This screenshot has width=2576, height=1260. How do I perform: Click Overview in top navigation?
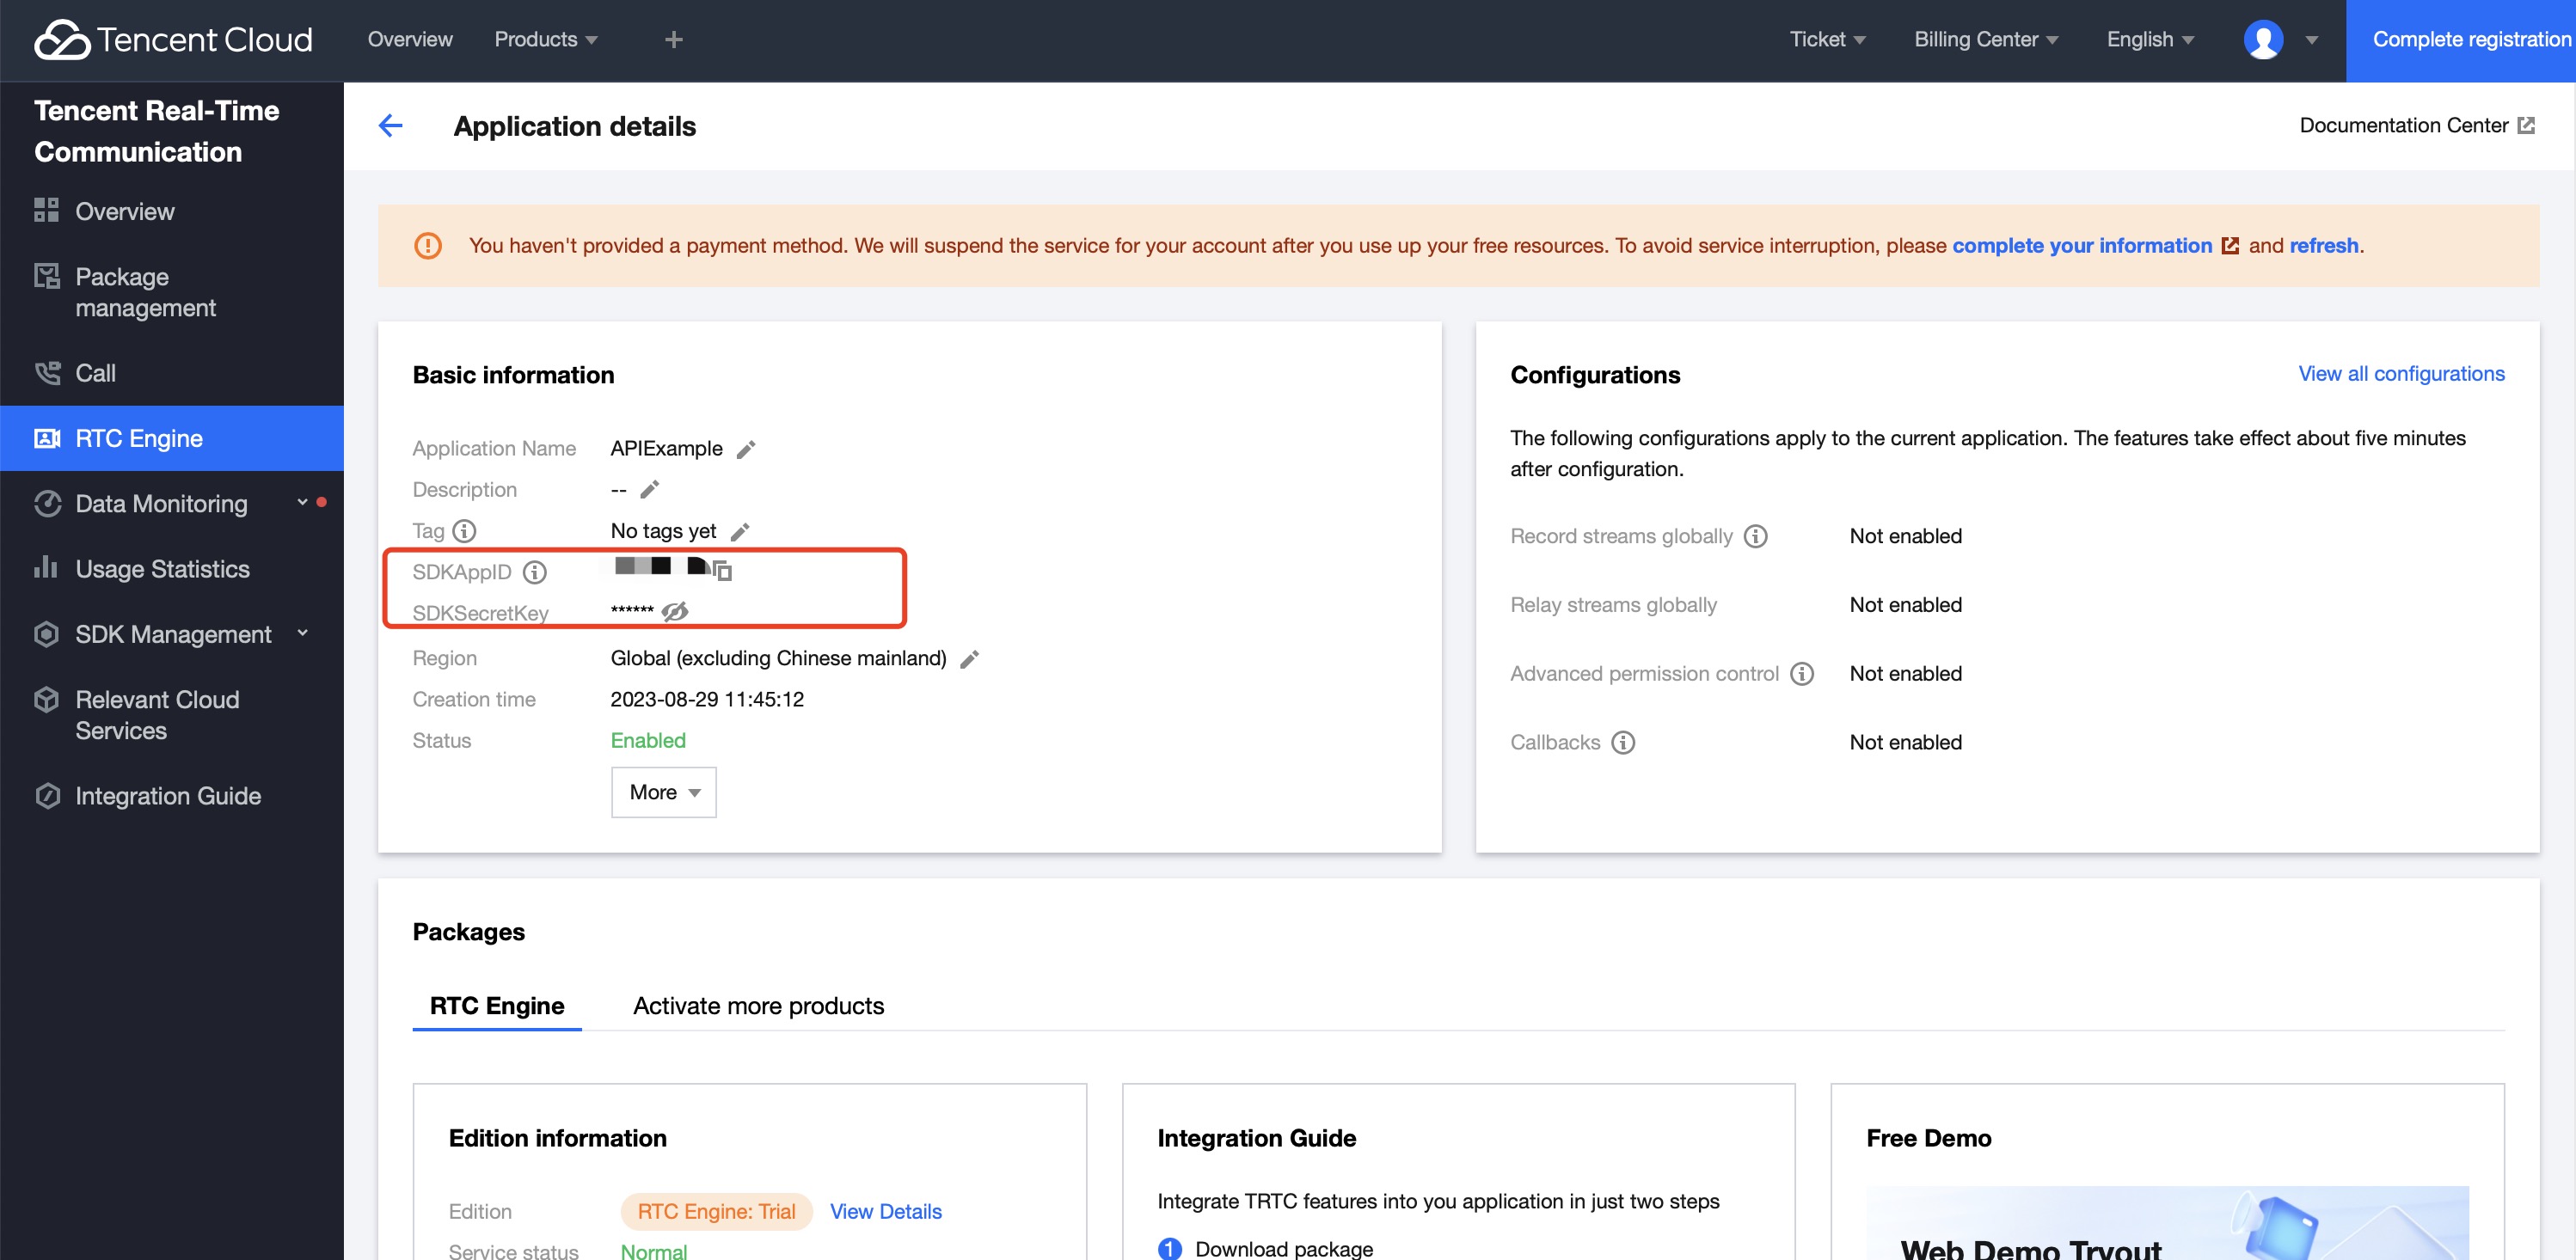[410, 40]
